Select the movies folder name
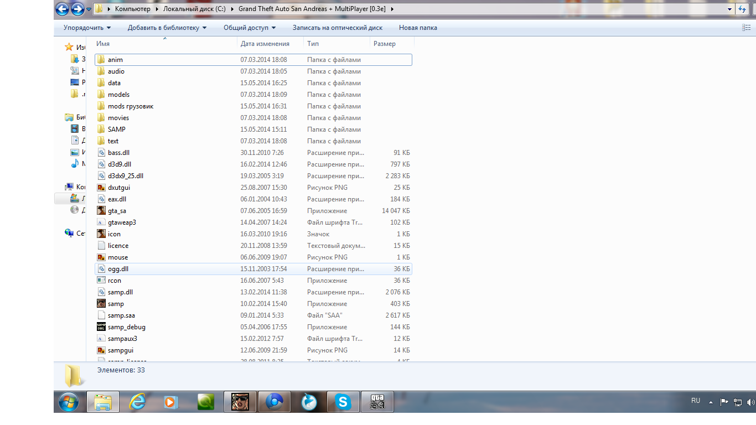Viewport: 756px width, 425px height. [x=118, y=118]
